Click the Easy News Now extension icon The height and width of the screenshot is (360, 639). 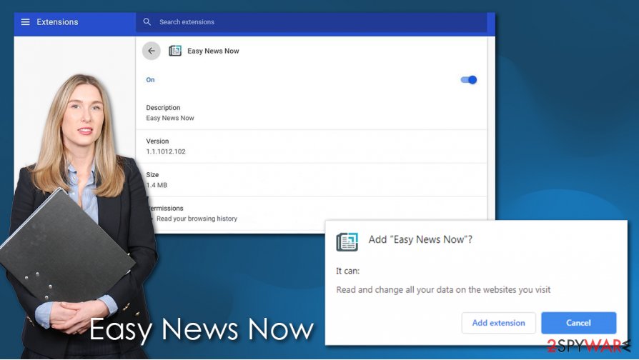[x=175, y=51]
